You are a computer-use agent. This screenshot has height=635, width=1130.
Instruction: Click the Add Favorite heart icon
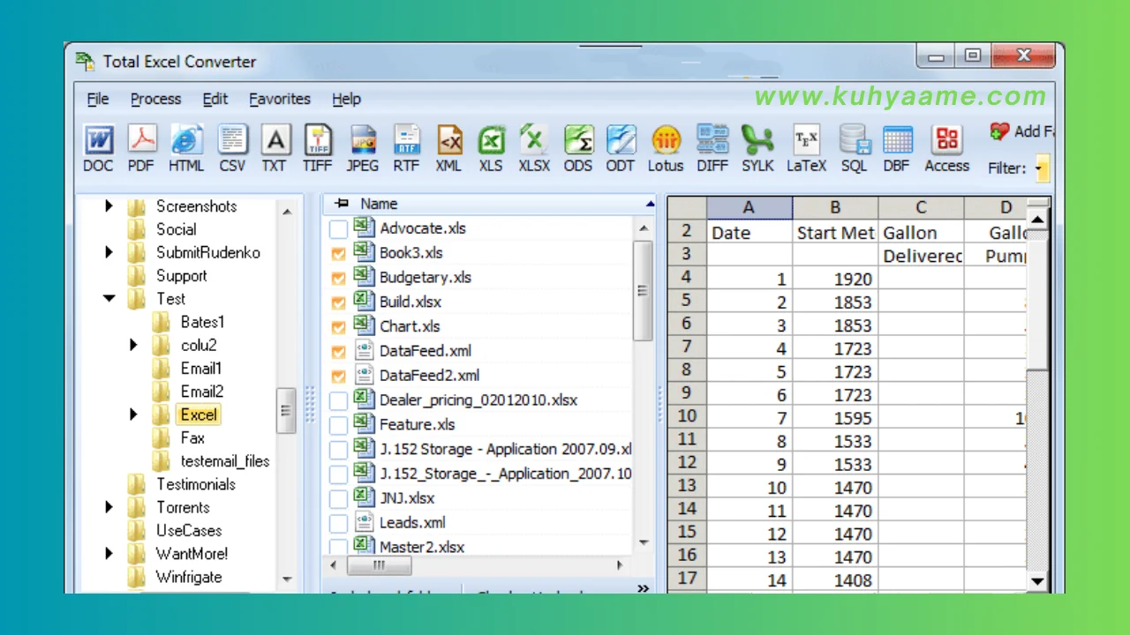coord(999,131)
